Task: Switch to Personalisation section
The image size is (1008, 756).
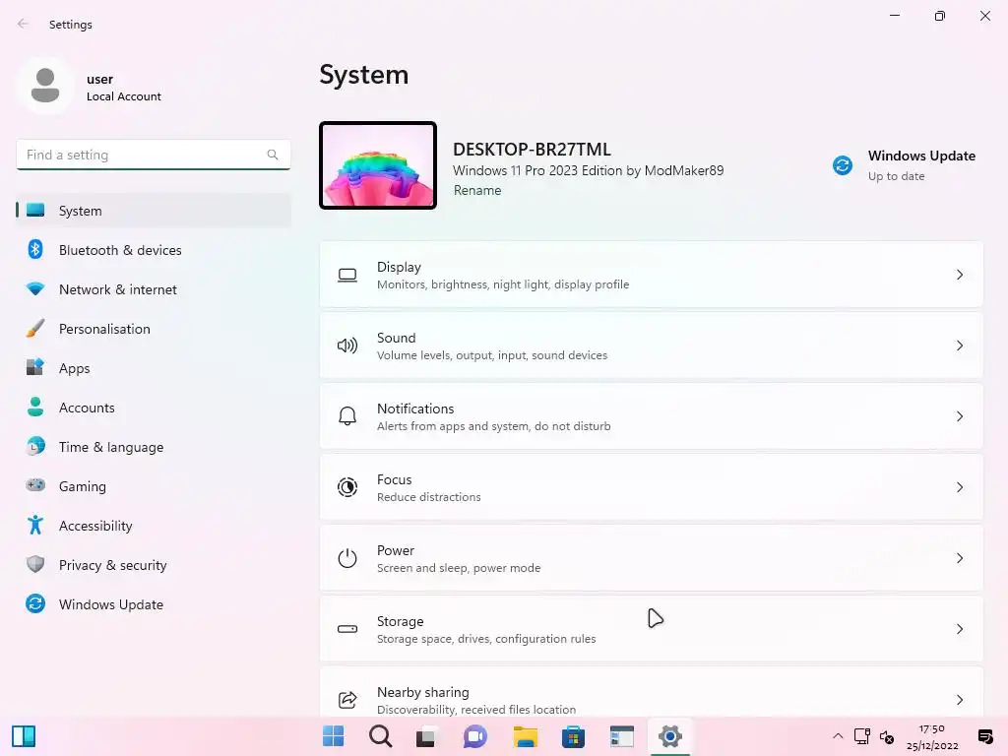Action: pyautogui.click(x=154, y=329)
